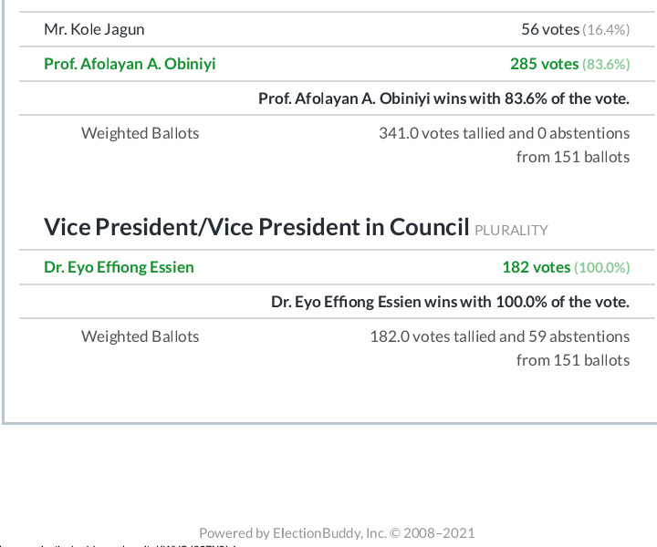Screen dimensions: 657x547
Task: Click Weighted Ballots label beside 341.0 votes
Action: click(140, 133)
